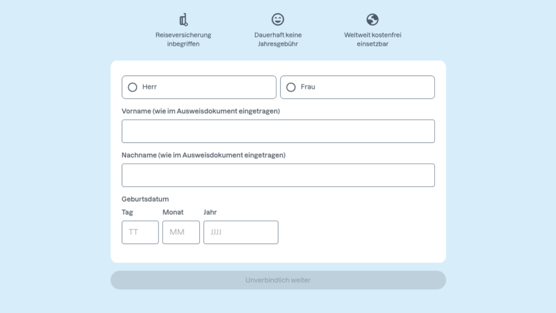Screen dimensions: 556x313
Task: Click the Monat column label
Action: pyautogui.click(x=173, y=212)
